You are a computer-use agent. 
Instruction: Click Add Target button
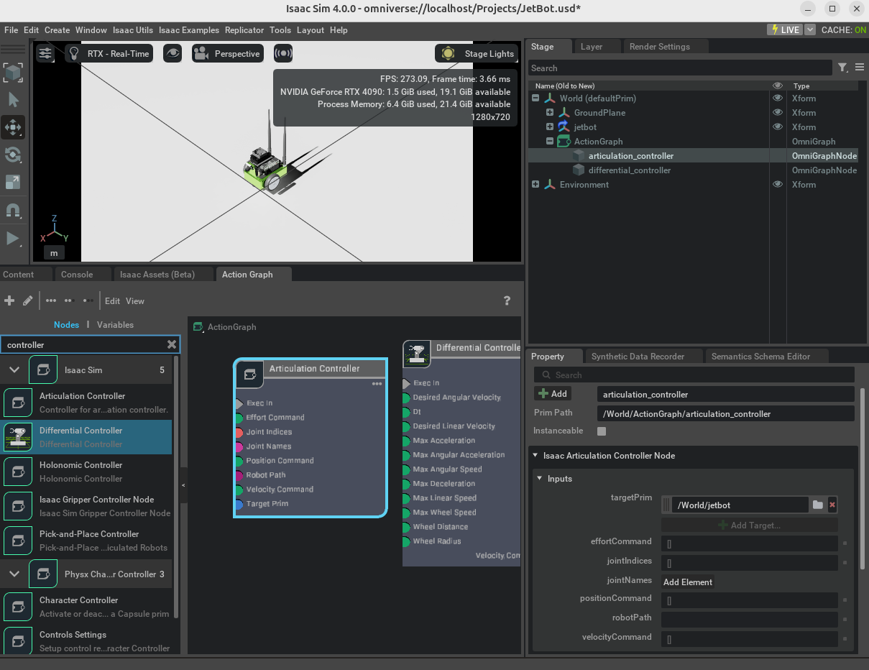pyautogui.click(x=750, y=526)
